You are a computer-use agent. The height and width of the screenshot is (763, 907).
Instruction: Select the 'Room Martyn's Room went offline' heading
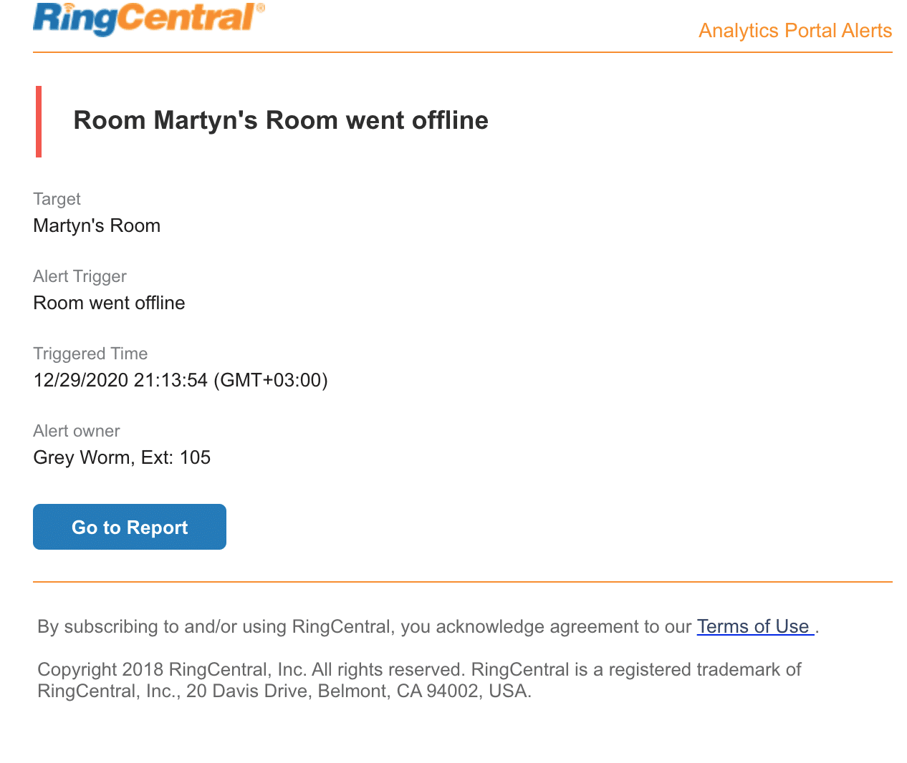[281, 120]
